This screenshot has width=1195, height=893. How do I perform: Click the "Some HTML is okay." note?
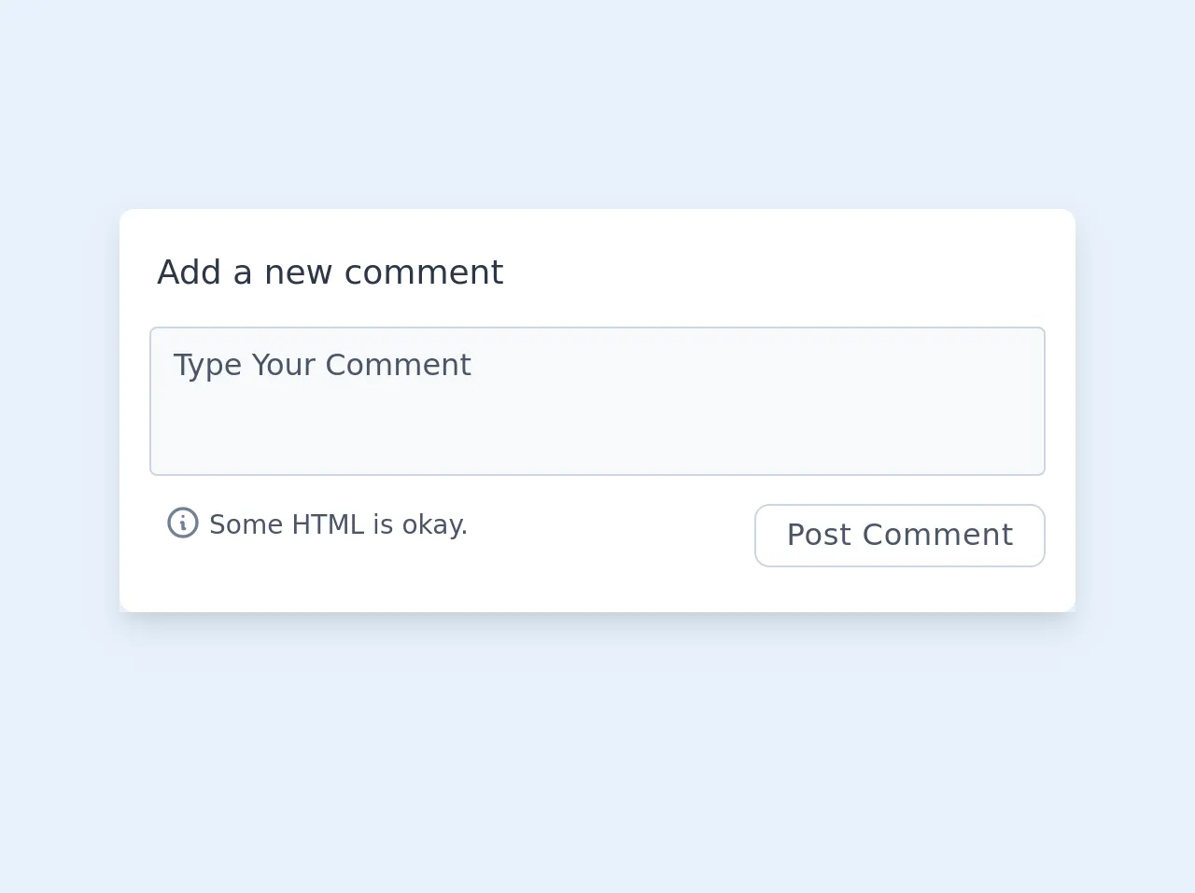click(338, 524)
